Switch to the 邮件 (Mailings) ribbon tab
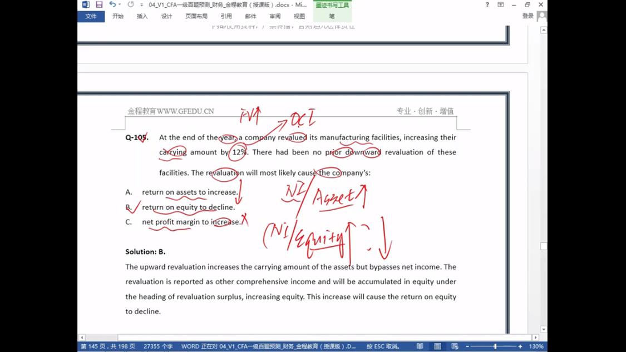The width and height of the screenshot is (626, 352). click(250, 16)
